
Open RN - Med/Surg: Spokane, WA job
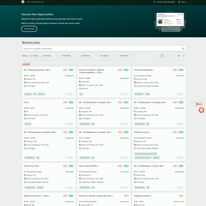coord(37,70)
